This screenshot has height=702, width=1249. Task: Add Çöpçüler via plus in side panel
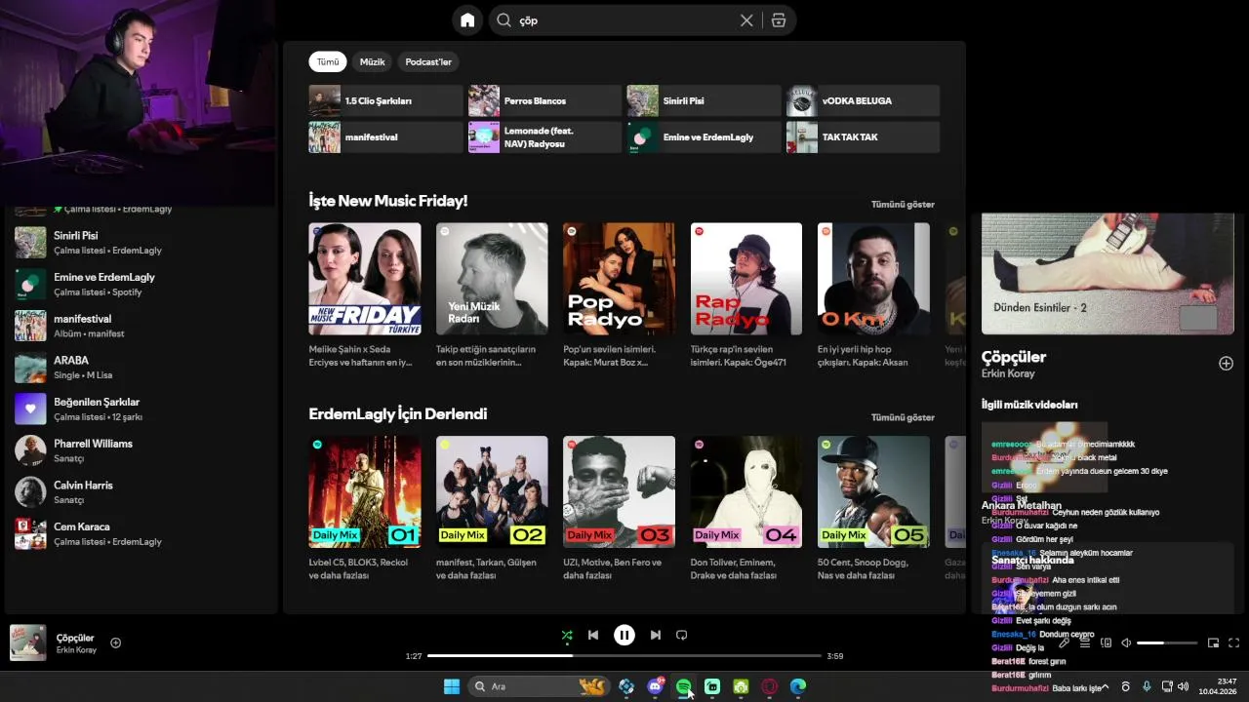[1226, 364]
